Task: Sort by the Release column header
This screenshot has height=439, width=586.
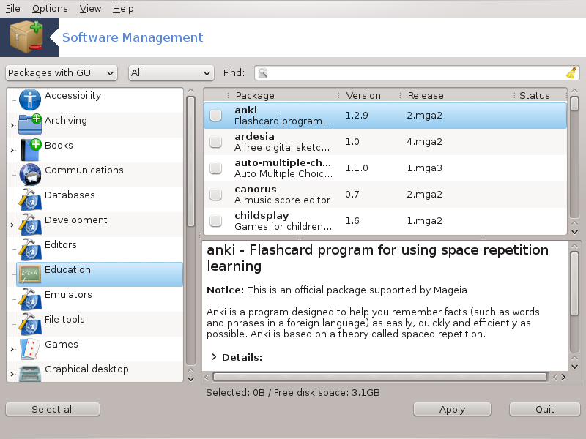Action: click(456, 96)
